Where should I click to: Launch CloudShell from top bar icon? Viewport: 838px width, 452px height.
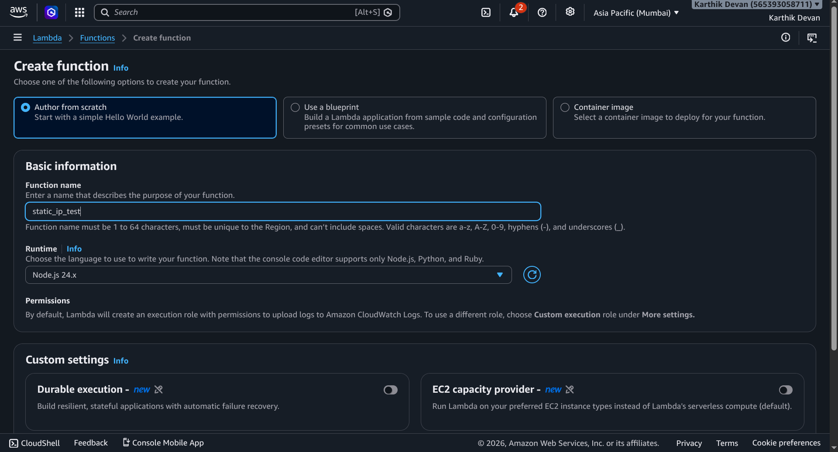coord(486,13)
